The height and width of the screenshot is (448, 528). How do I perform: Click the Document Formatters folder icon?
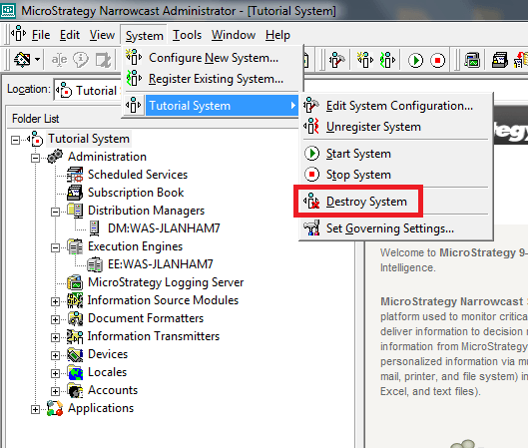pyautogui.click(x=75, y=318)
